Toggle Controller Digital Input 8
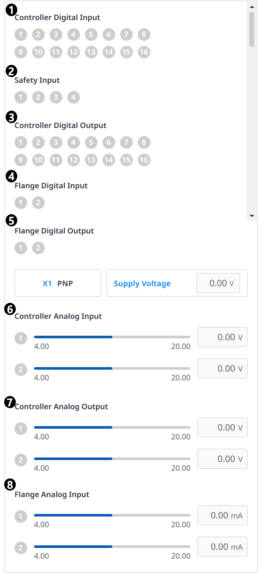This screenshot has width=258, height=573. tap(144, 35)
